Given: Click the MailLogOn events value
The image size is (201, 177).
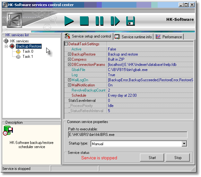Looking at the screenshot, I should (x=151, y=80).
